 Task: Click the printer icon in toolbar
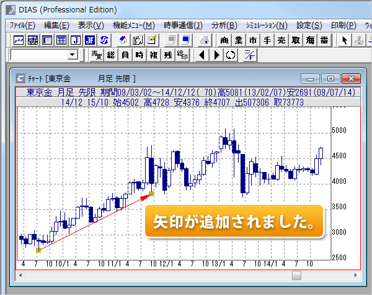pyautogui.click(x=205, y=40)
